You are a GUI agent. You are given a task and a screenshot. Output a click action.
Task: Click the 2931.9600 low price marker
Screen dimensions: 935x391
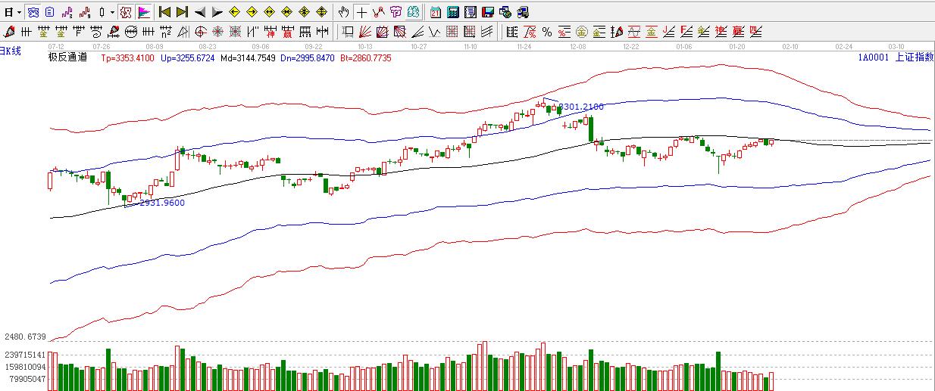[x=162, y=203]
